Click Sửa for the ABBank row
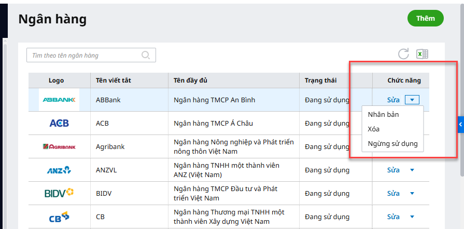This screenshot has height=229, width=464. (x=393, y=100)
